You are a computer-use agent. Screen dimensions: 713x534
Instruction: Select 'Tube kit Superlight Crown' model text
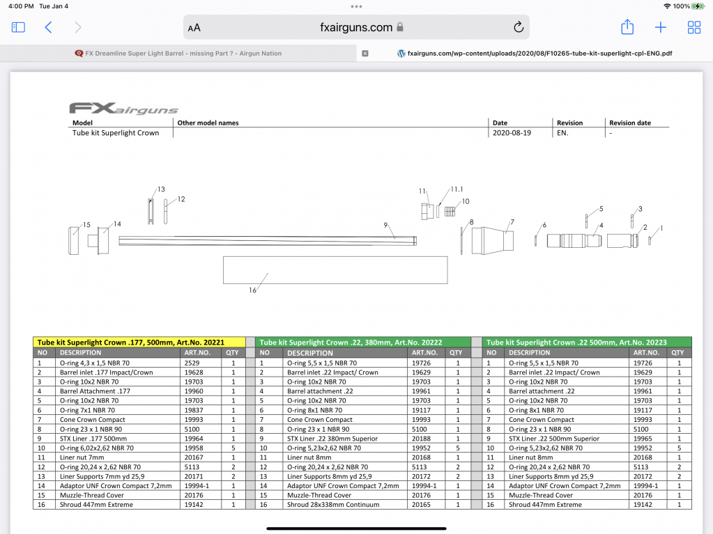[x=116, y=132]
